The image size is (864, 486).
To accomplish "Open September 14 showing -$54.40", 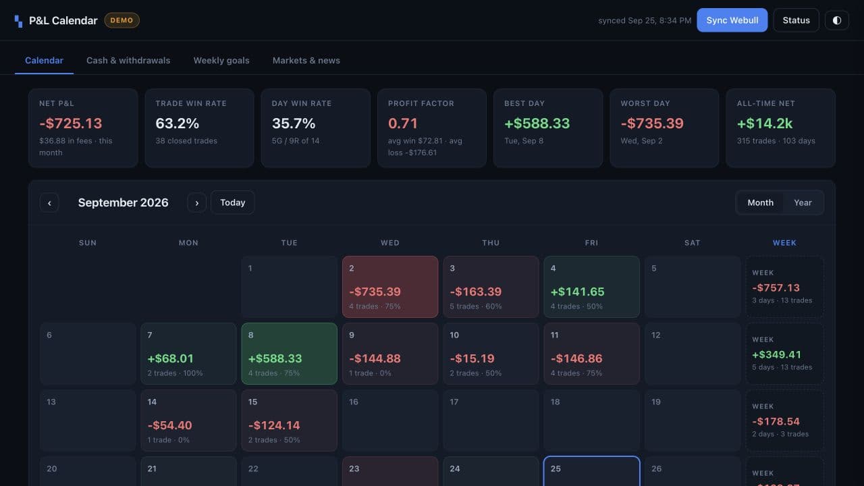I will pos(188,421).
